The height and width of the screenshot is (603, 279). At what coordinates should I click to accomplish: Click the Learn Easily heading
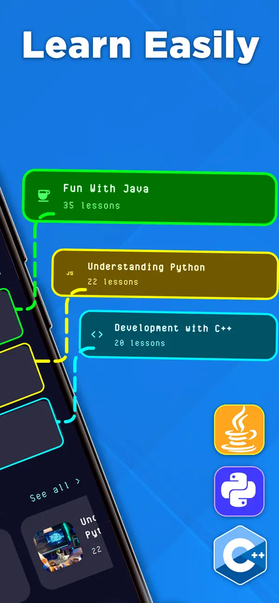[x=140, y=46]
